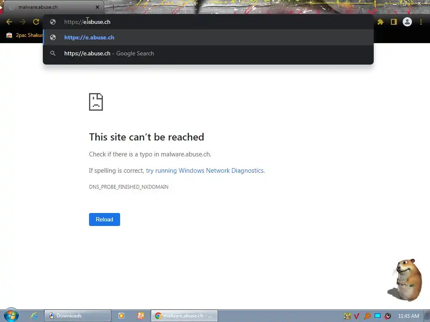The image size is (430, 322).
Task: Switch to the Downloads taskbar window
Action: click(78, 316)
